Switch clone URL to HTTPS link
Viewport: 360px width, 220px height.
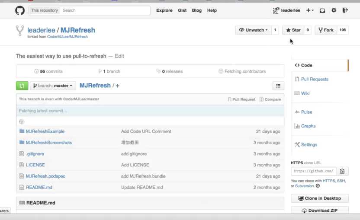[x=329, y=181]
